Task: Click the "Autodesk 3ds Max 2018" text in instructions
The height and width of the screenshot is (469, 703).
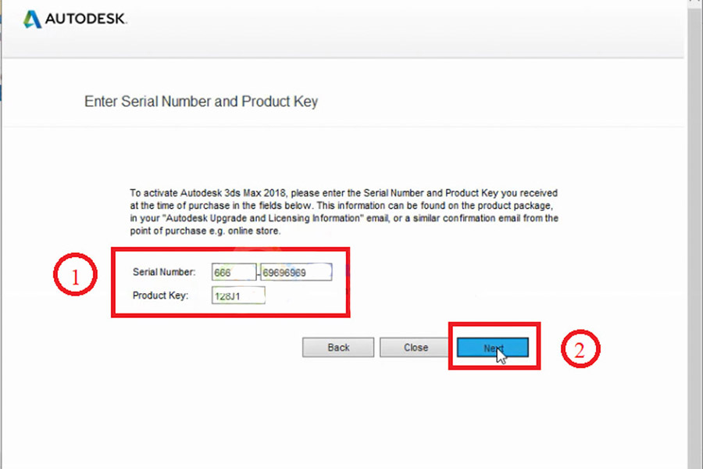Action: coord(234,192)
